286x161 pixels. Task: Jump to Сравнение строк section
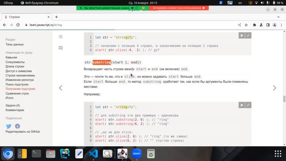tap(17, 93)
